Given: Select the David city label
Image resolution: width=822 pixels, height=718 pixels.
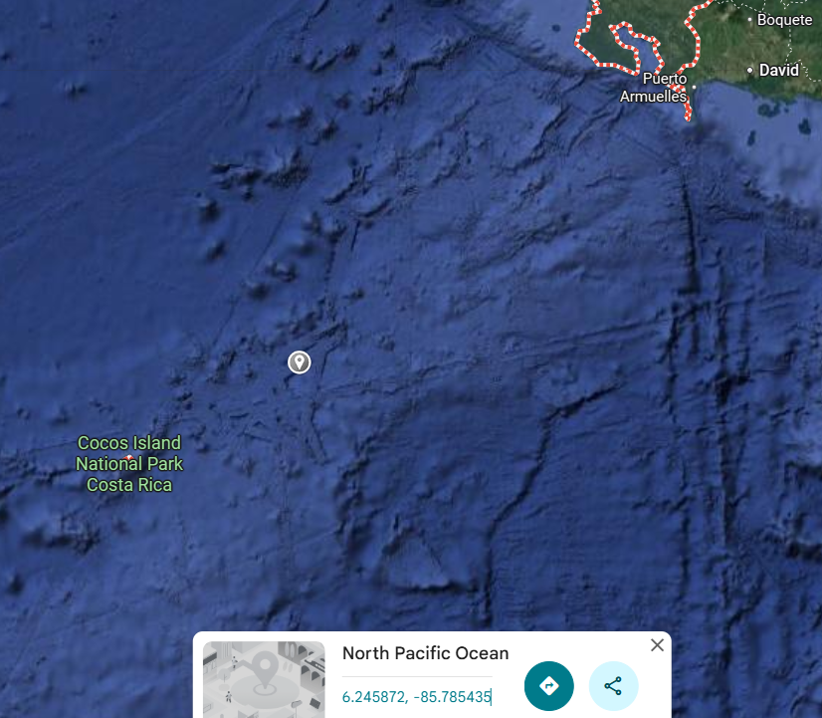Looking at the screenshot, I should tap(779, 70).
